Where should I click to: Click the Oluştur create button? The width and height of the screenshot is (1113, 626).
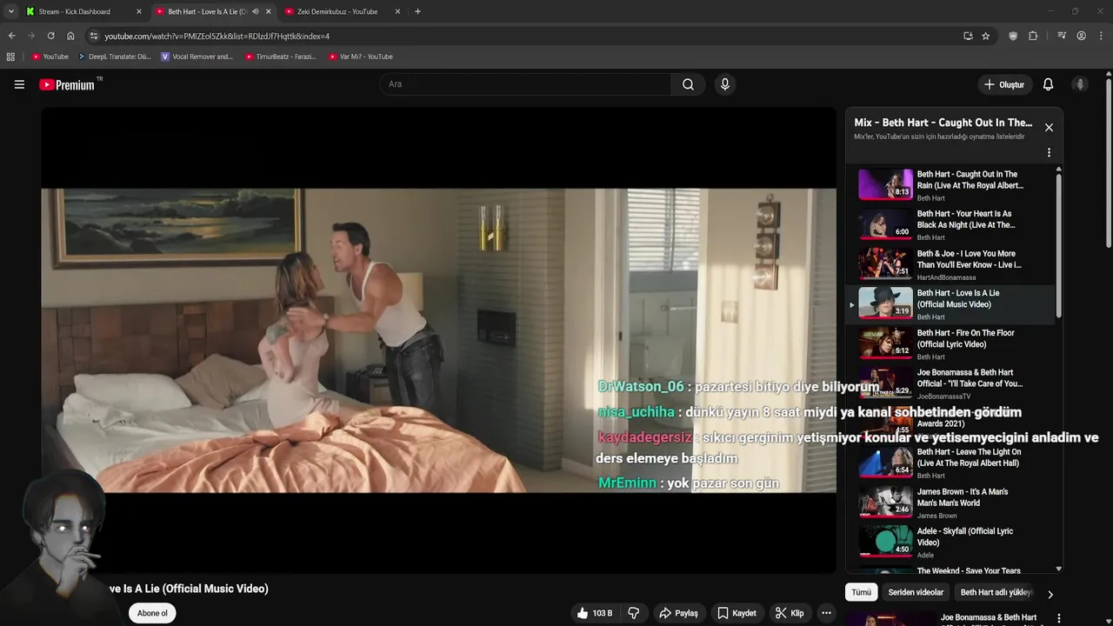click(x=1003, y=84)
